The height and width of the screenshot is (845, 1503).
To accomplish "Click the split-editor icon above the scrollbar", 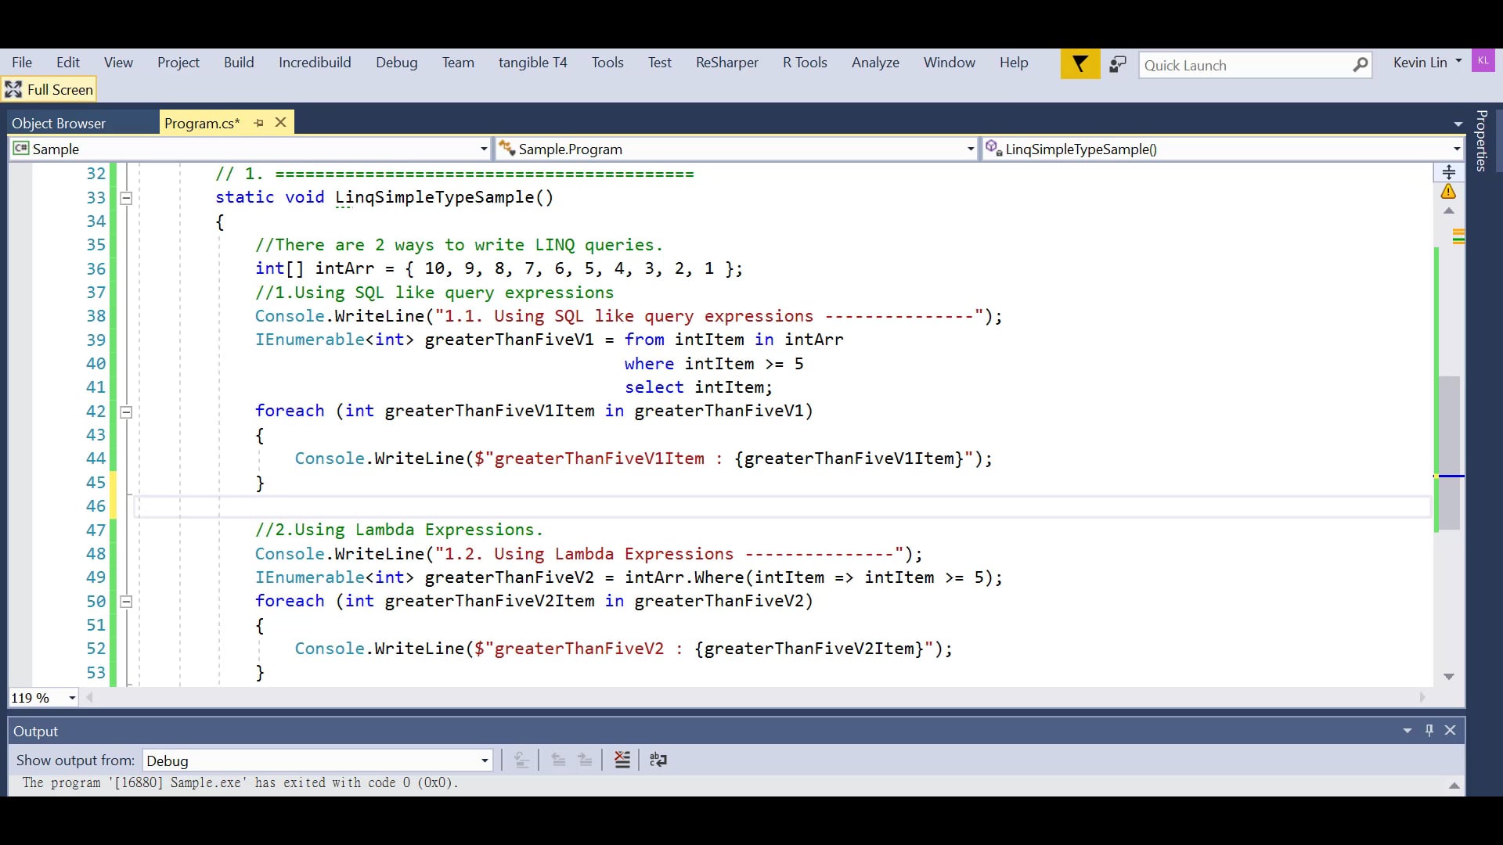I will [1450, 171].
